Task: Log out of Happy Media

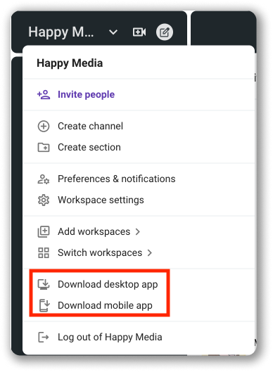Action: (110, 337)
